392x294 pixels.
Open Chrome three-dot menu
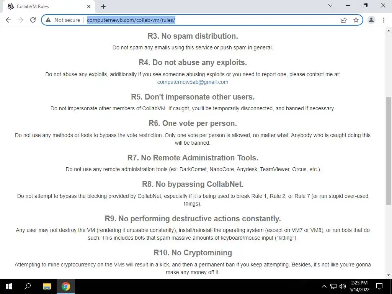tap(384, 20)
